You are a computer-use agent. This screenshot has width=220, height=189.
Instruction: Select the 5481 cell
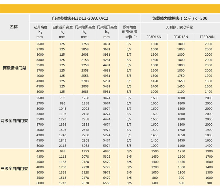[107, 86]
